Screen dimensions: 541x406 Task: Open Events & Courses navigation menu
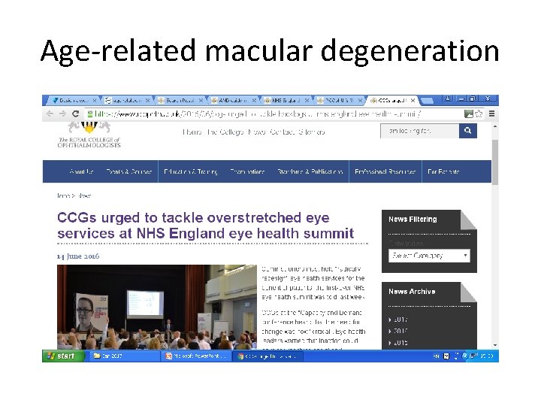coord(129,171)
